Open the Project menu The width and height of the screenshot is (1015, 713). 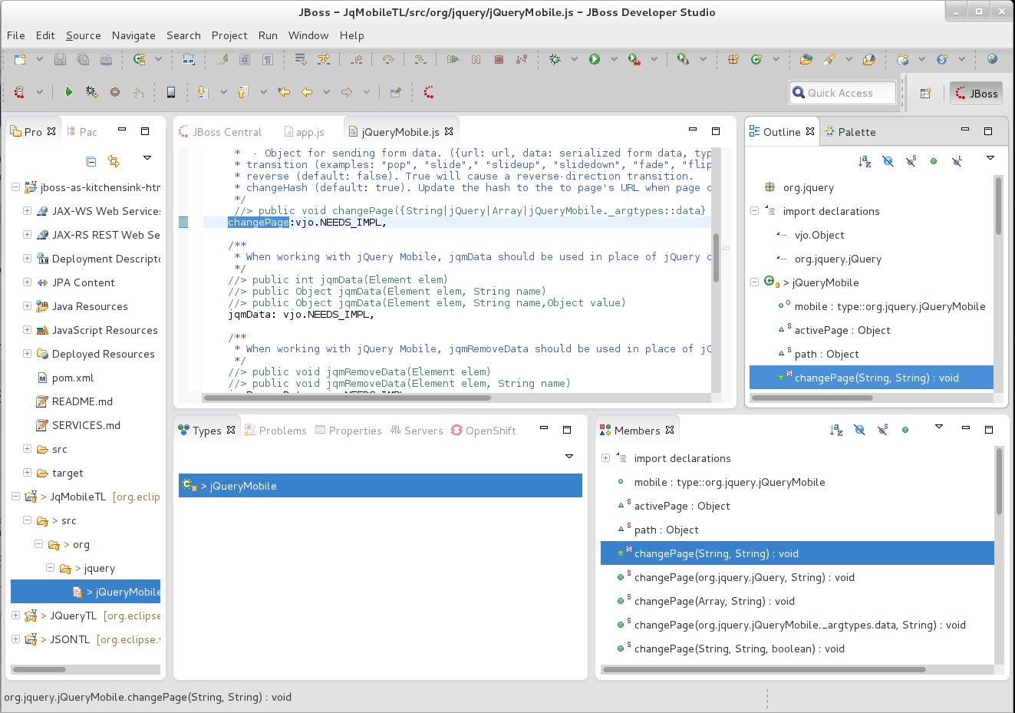click(229, 35)
